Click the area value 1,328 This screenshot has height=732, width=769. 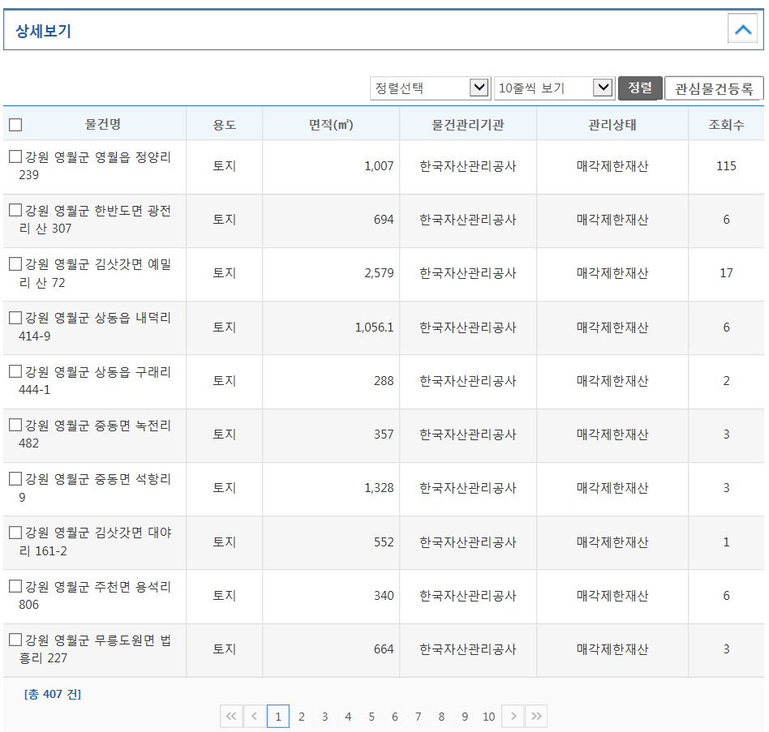379,487
